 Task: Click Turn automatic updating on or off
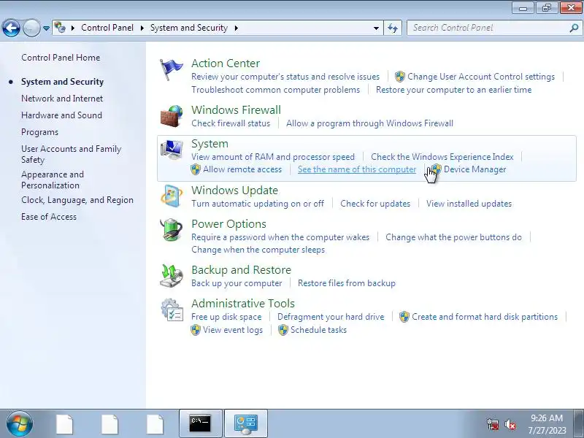(x=258, y=204)
